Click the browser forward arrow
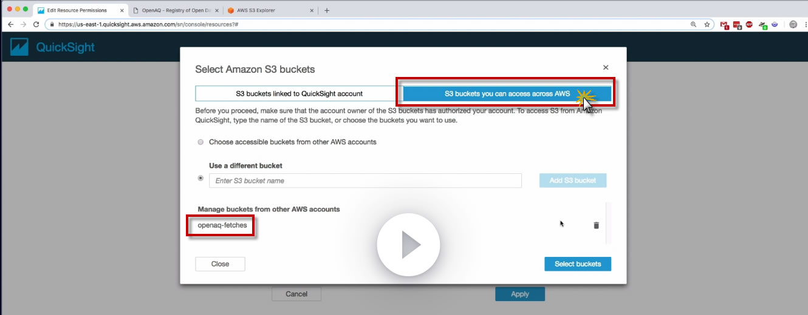 click(23, 24)
